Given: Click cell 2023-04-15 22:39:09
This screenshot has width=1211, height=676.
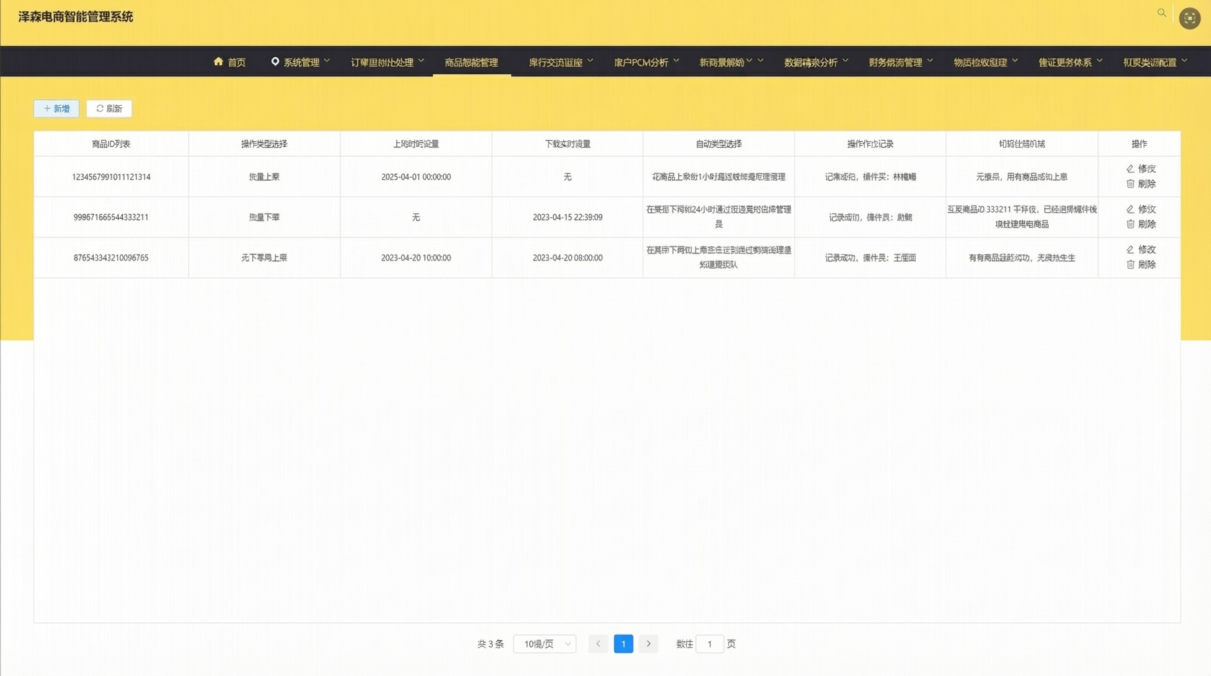Looking at the screenshot, I should click(x=567, y=217).
